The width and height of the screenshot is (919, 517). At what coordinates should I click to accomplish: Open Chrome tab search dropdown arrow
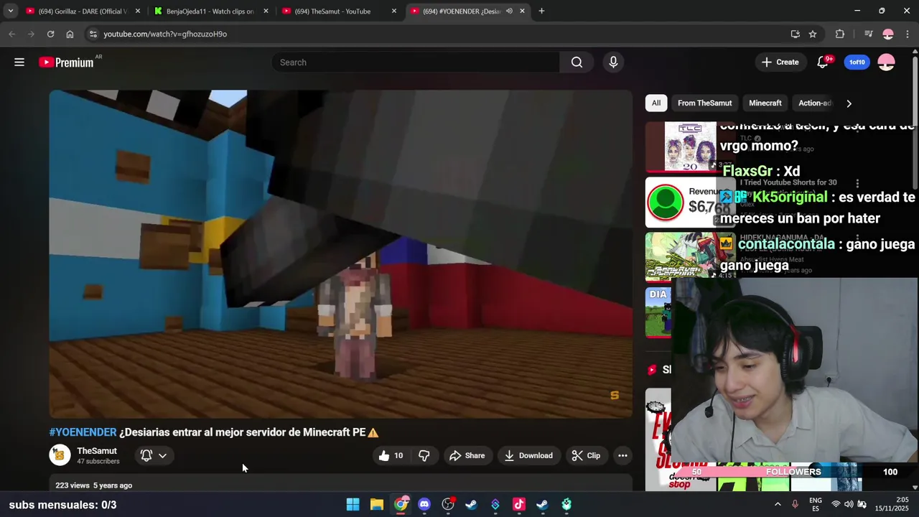[10, 11]
